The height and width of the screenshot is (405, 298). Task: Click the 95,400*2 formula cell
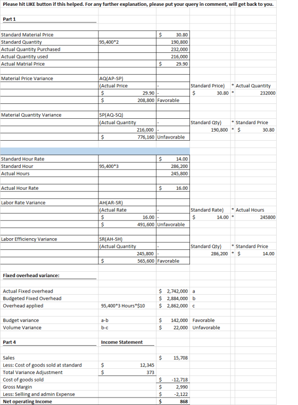(127, 42)
